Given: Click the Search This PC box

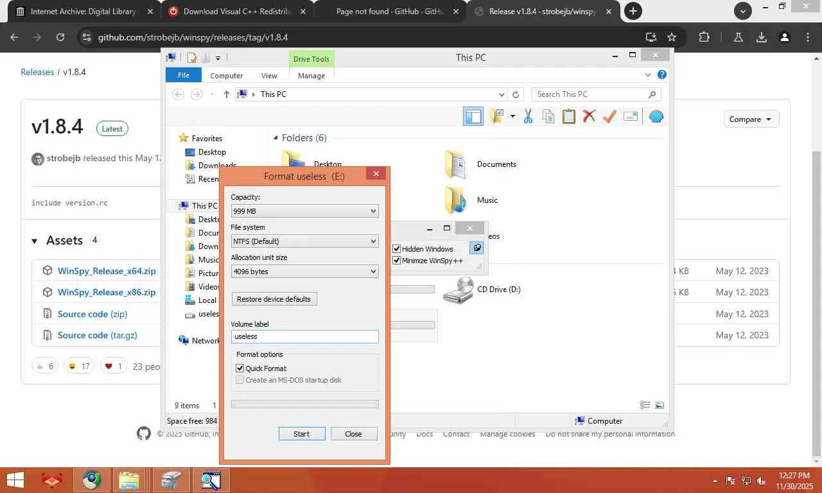Looking at the screenshot, I should [x=597, y=94].
